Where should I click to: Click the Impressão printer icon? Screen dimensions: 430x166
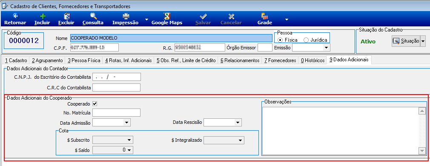point(126,16)
